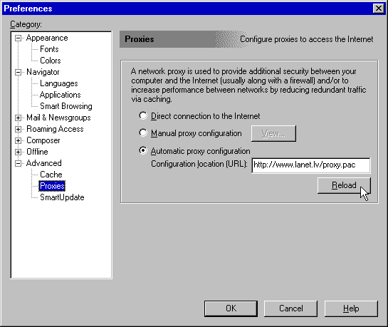The height and width of the screenshot is (327, 388).
Task: Collapse the Appearance category
Action: pyautogui.click(x=18, y=38)
